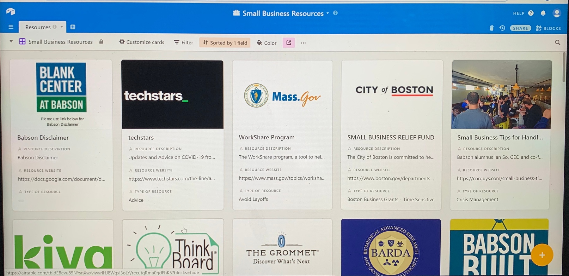
Task: Open the BLOCKS panel
Action: tap(548, 28)
